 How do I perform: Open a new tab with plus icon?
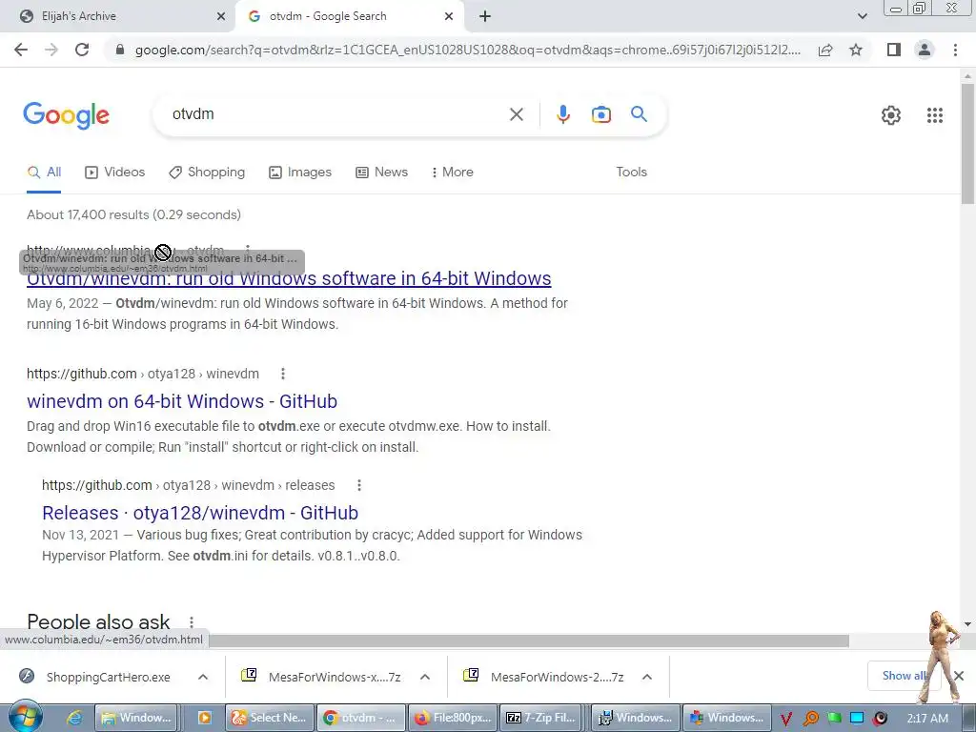click(x=485, y=16)
